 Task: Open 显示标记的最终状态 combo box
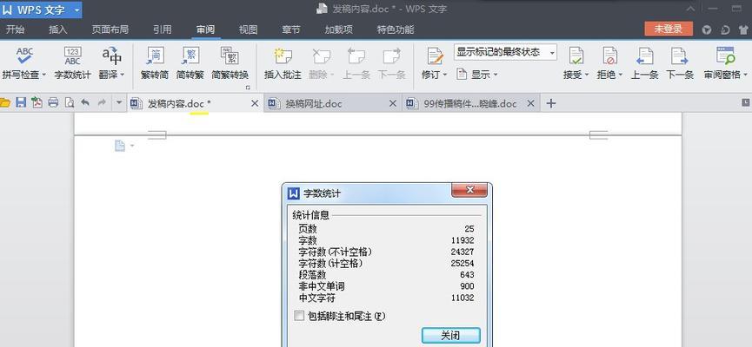[505, 52]
